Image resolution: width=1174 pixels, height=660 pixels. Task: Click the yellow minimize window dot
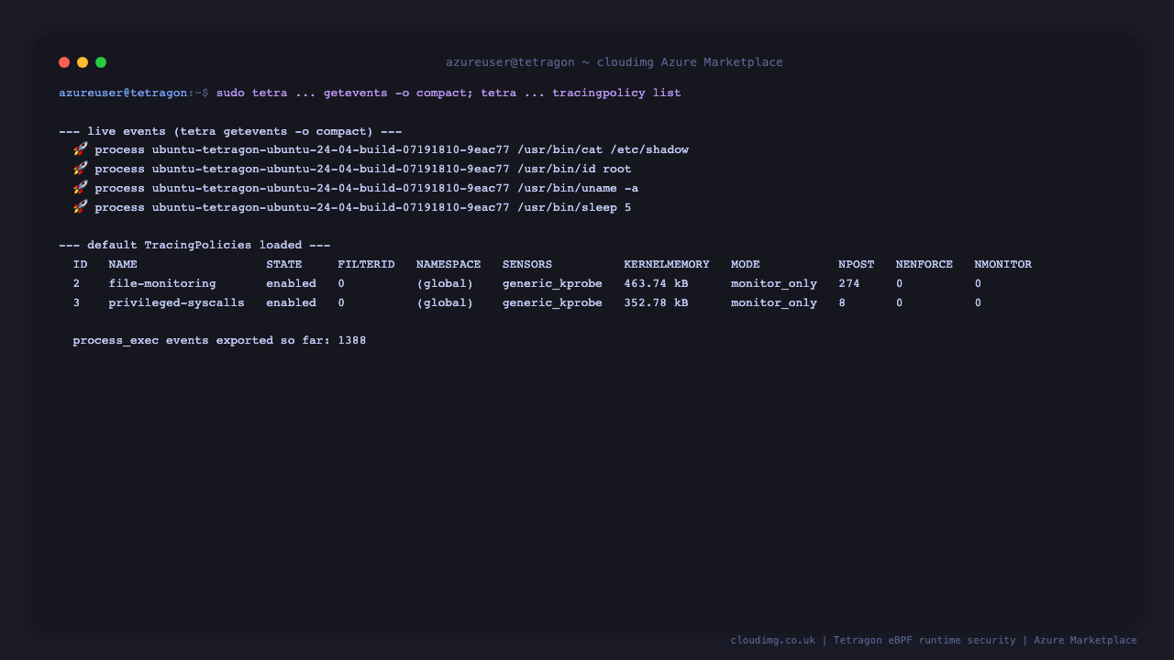click(83, 62)
